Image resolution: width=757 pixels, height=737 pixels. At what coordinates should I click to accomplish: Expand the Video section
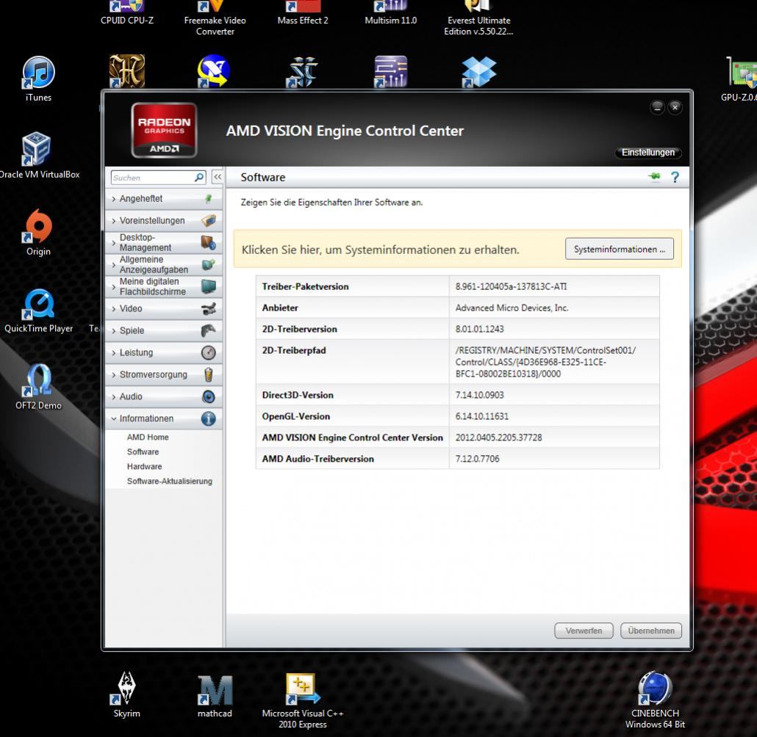tap(163, 309)
